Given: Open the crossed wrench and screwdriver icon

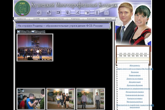Looking at the screenshot, I should 78,13.
